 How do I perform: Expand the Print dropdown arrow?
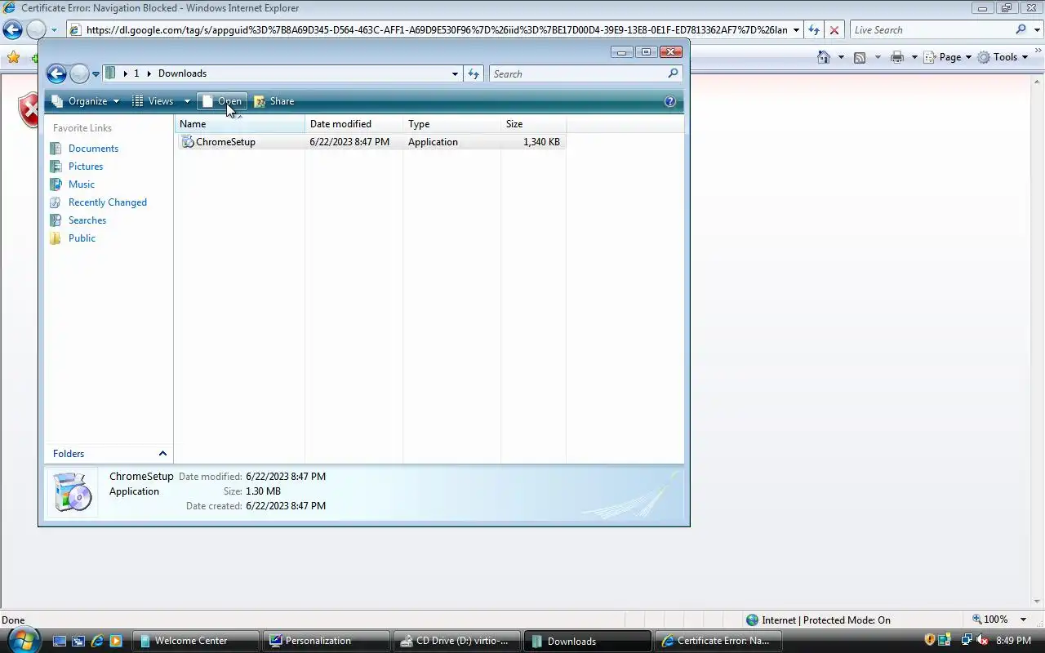pos(914,57)
